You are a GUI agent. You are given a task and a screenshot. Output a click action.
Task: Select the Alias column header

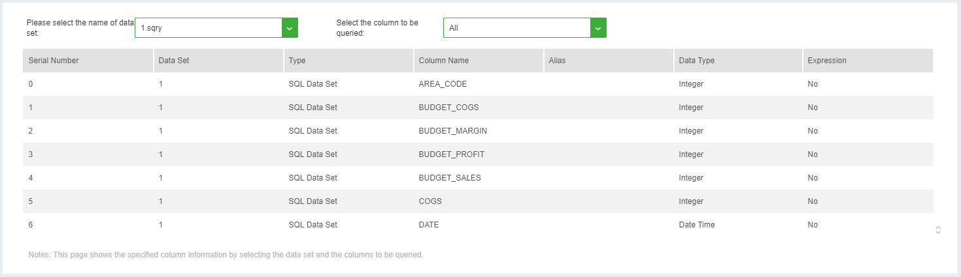point(558,61)
